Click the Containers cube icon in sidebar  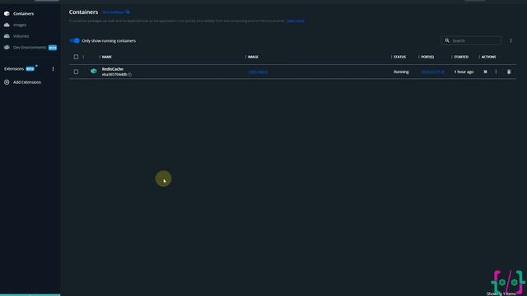(7, 14)
